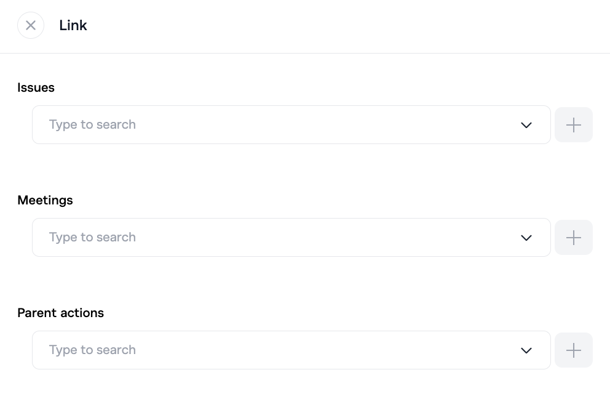Click the Issues section label
Viewport: 610px width, 399px height.
(x=36, y=87)
